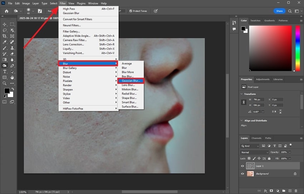
Task: Select the Rectangle shape tool
Action: (4, 77)
